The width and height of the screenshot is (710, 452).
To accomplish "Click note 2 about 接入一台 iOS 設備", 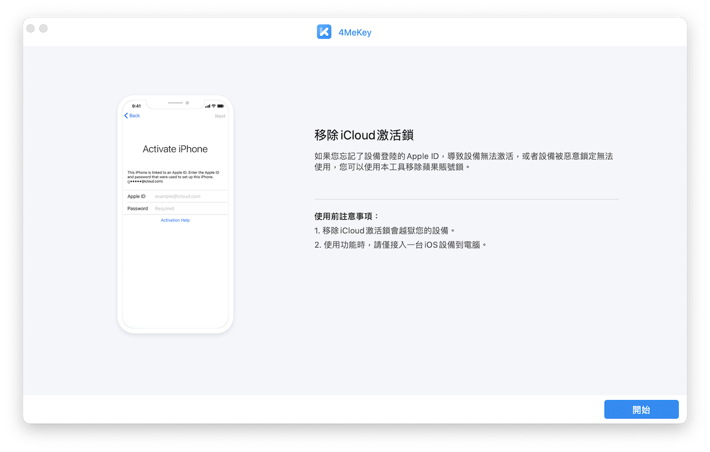I will 401,245.
